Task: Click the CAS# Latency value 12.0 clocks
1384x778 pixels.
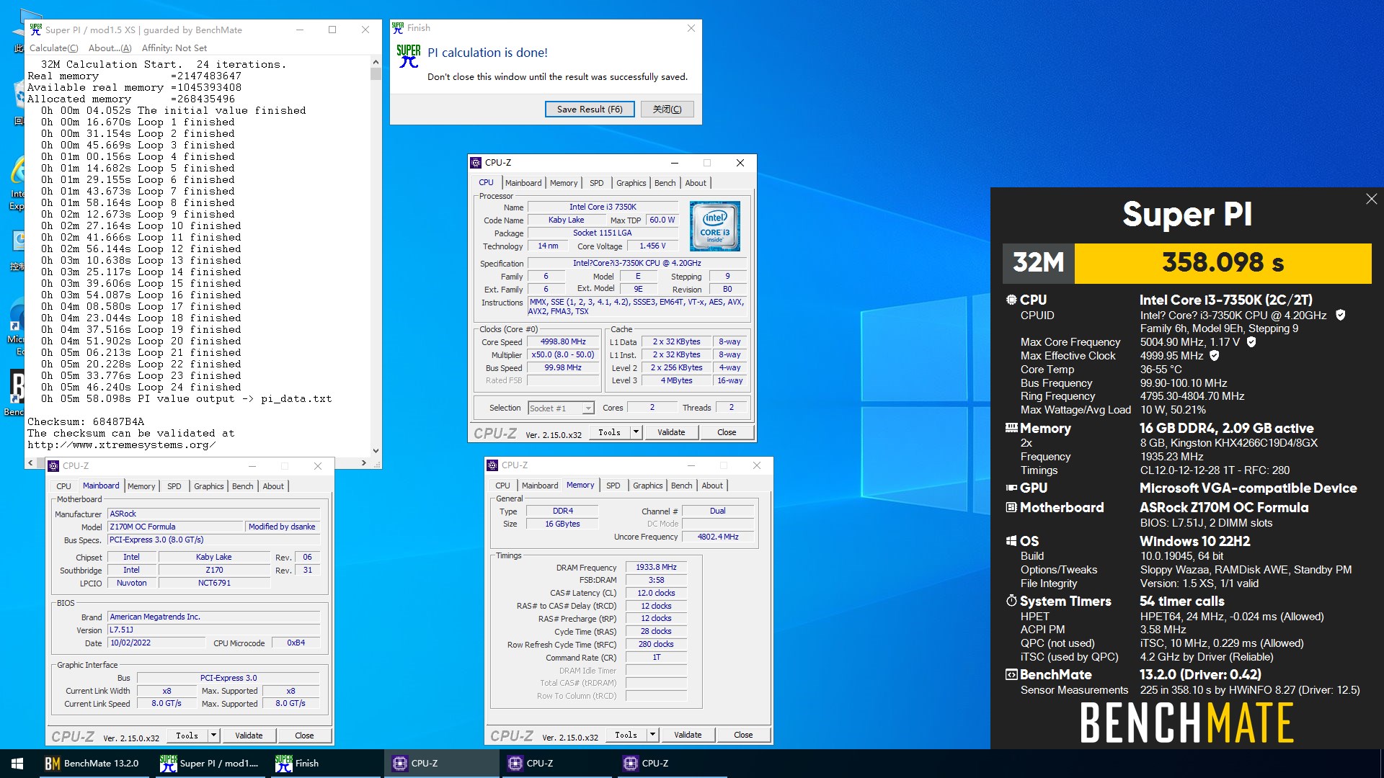Action: [656, 594]
